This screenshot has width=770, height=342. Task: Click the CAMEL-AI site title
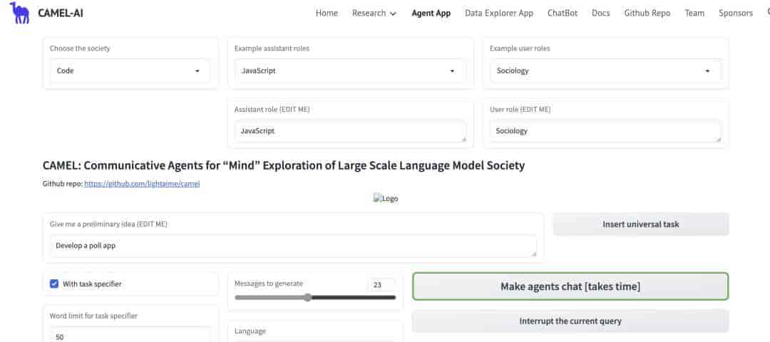61,14
